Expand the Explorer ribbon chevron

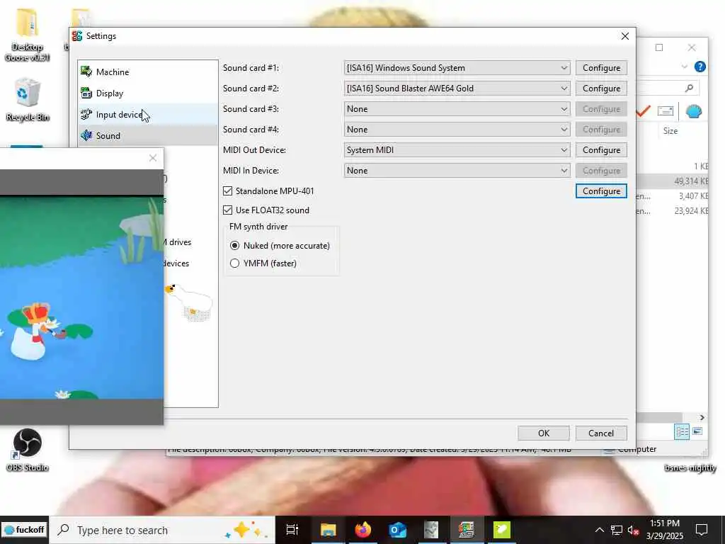(685, 67)
